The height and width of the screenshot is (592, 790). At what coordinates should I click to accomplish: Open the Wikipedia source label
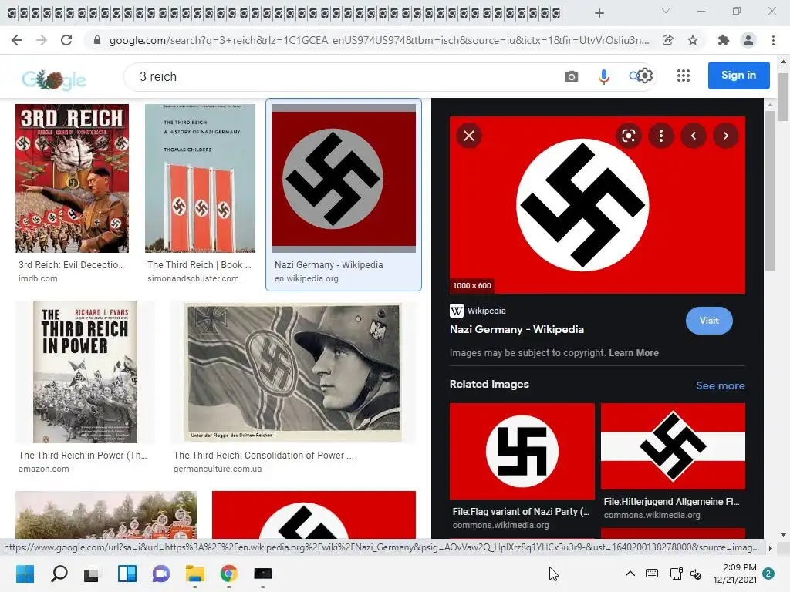[x=478, y=311]
